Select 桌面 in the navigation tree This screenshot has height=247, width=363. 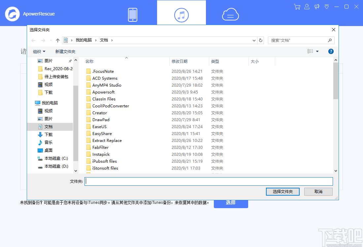(45, 150)
